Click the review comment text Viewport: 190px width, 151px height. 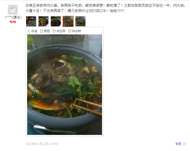pos(105,8)
